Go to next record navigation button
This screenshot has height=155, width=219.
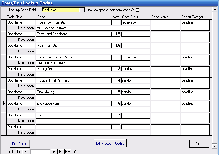click(54, 152)
